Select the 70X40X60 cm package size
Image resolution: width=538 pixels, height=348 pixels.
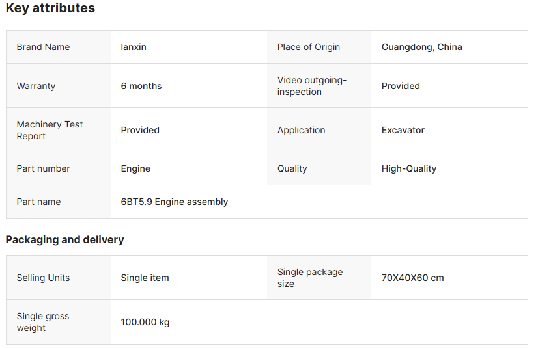[x=412, y=278]
